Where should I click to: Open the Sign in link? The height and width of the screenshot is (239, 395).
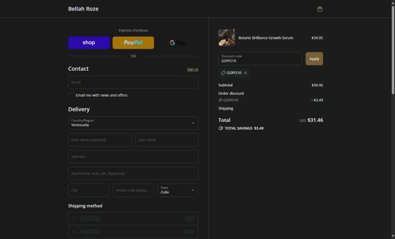193,70
